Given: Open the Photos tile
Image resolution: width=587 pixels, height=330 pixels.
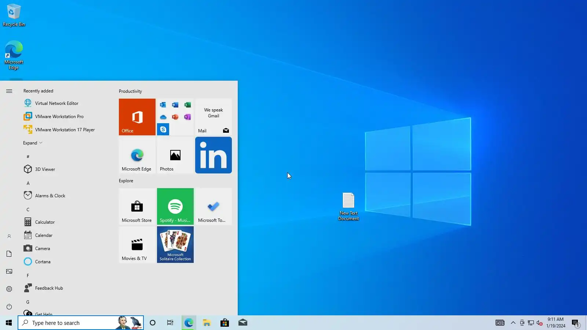Looking at the screenshot, I should [x=175, y=155].
